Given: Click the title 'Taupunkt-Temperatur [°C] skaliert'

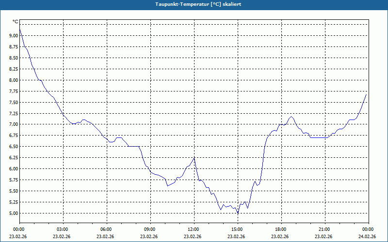Looking at the screenshot, I should [x=198, y=4].
